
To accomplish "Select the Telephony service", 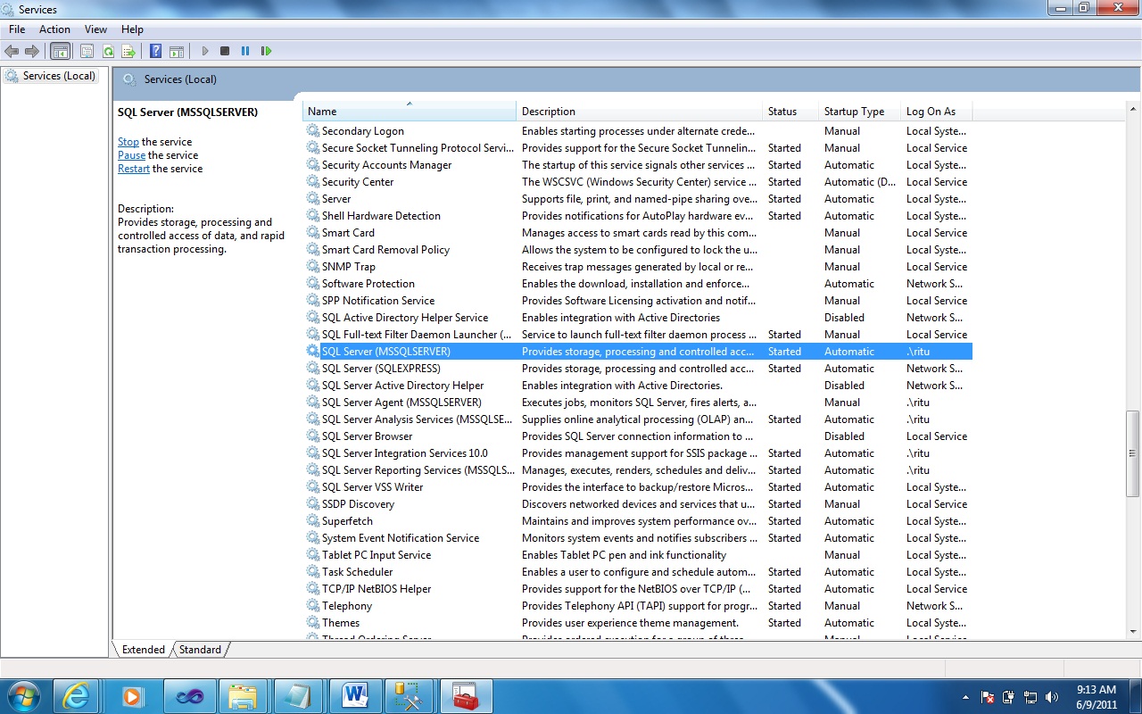I will click(x=637, y=606).
